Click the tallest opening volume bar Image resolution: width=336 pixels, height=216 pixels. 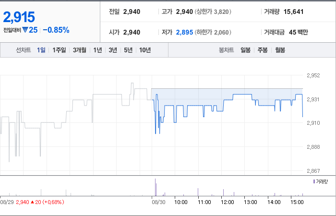pyautogui.click(x=156, y=187)
